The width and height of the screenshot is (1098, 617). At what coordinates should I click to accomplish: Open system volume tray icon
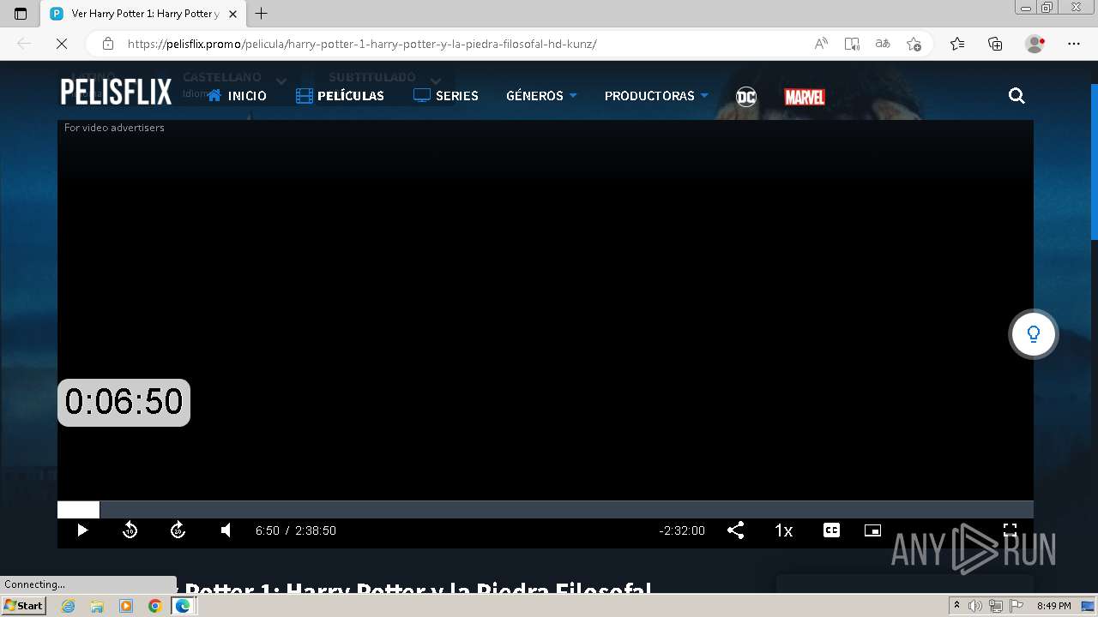(975, 606)
